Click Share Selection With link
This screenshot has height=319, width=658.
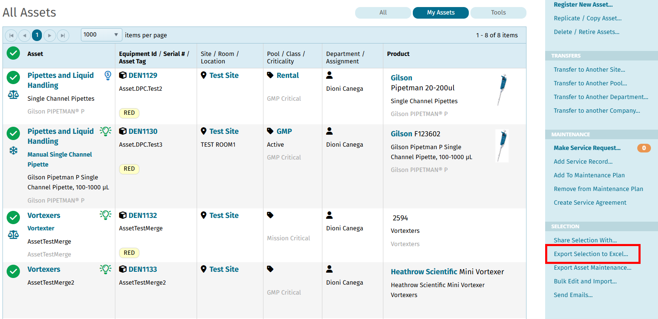585,240
